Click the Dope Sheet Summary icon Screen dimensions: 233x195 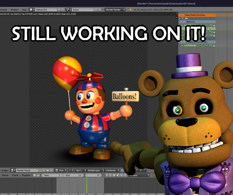(183, 15)
